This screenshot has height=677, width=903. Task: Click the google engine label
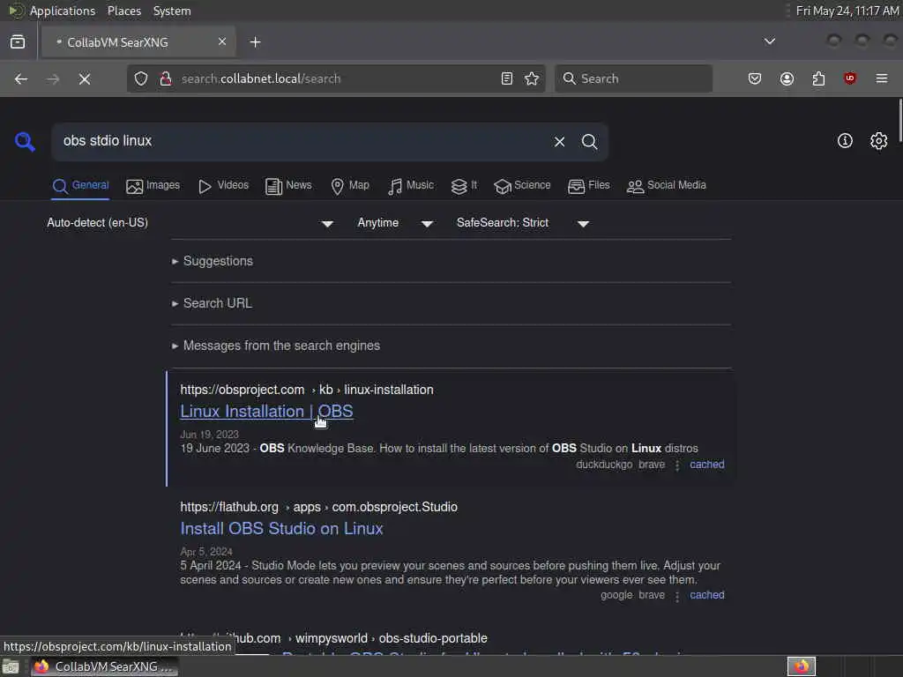(x=616, y=595)
